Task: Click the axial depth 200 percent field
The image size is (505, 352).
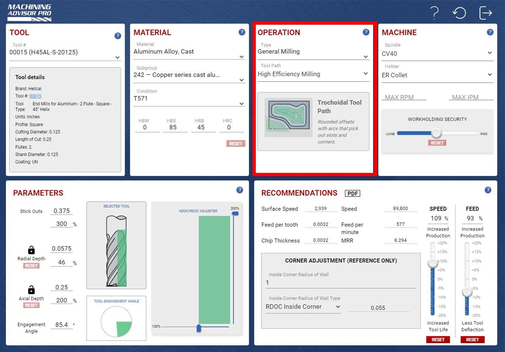Action: 62,300
